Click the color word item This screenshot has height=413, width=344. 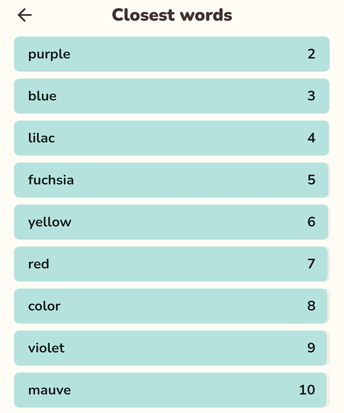(x=171, y=306)
